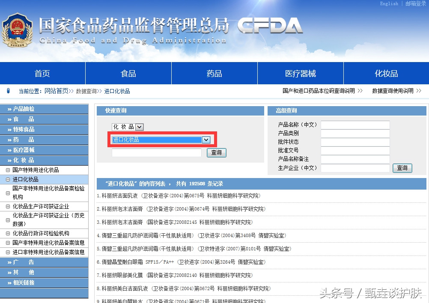The width and height of the screenshot is (429, 303).
Task: Select 进口化妆品 in sidebar
Action: [25, 179]
